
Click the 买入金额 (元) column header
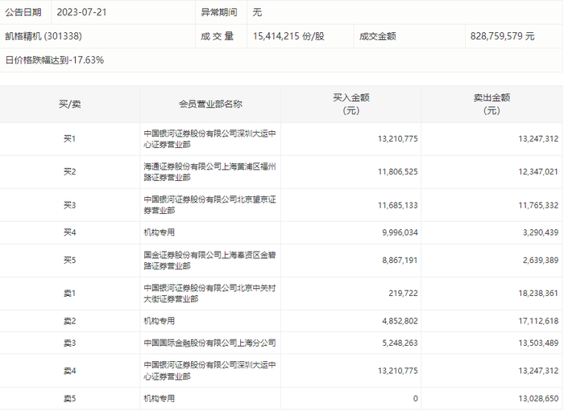351,104
